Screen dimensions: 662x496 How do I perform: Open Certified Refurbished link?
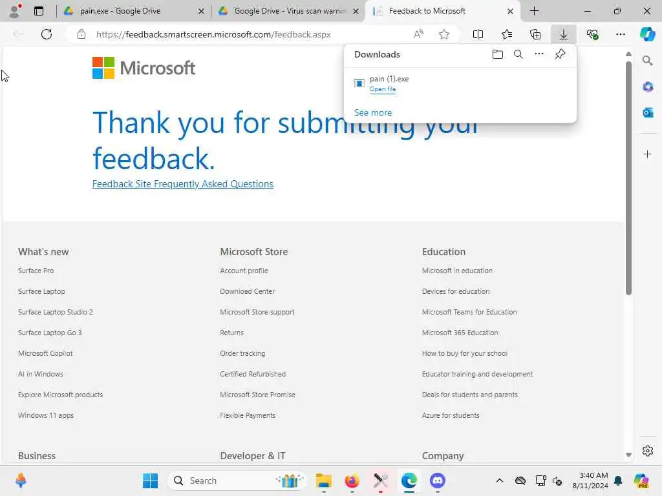(x=253, y=374)
